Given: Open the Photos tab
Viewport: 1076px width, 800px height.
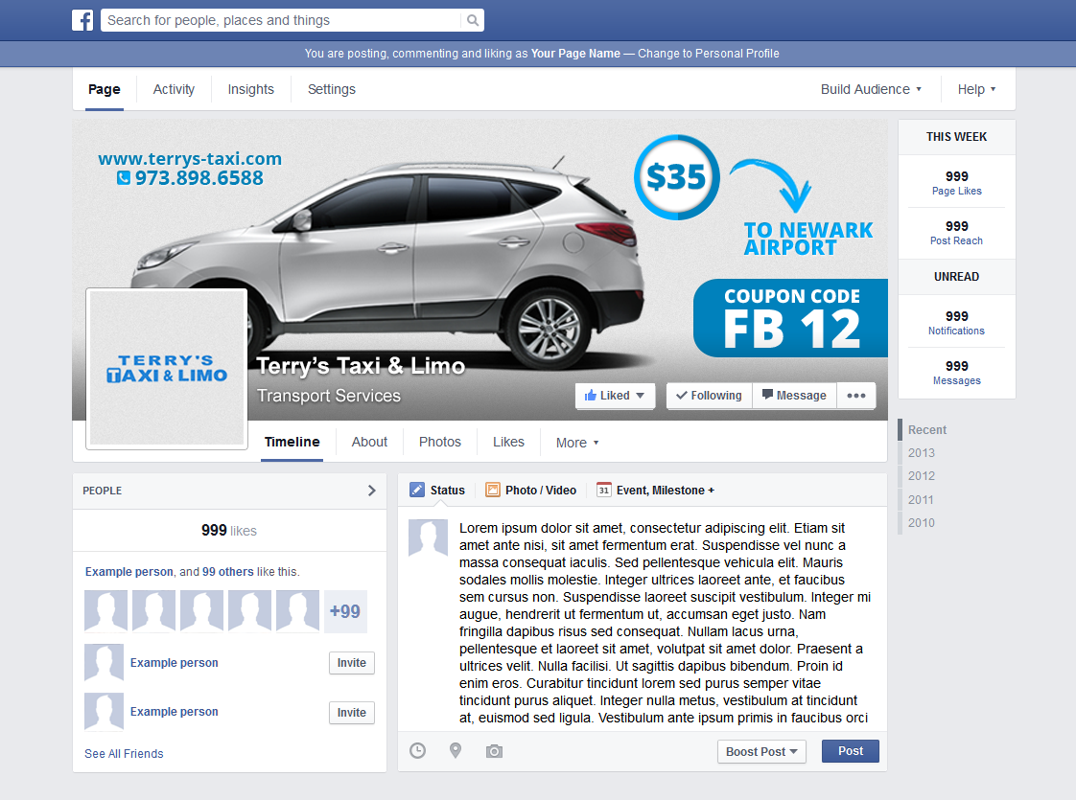Looking at the screenshot, I should coord(440,443).
